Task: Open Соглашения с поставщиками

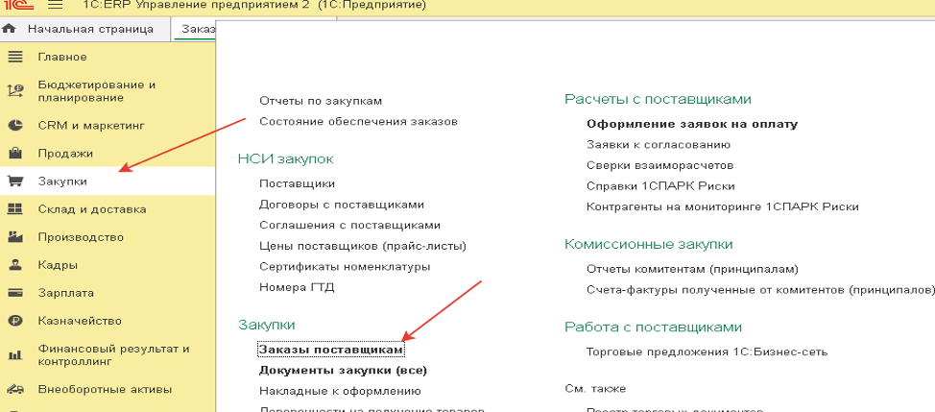Action: [x=350, y=226]
